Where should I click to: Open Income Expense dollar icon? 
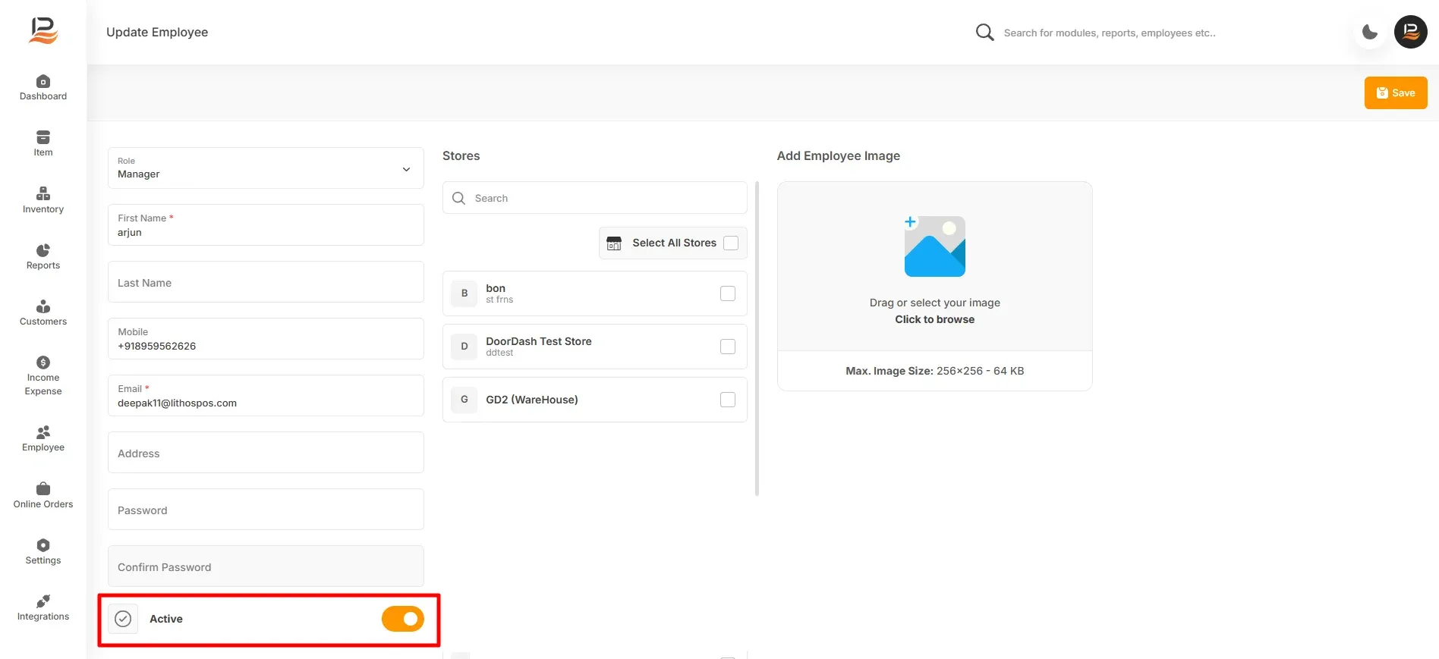[43, 362]
